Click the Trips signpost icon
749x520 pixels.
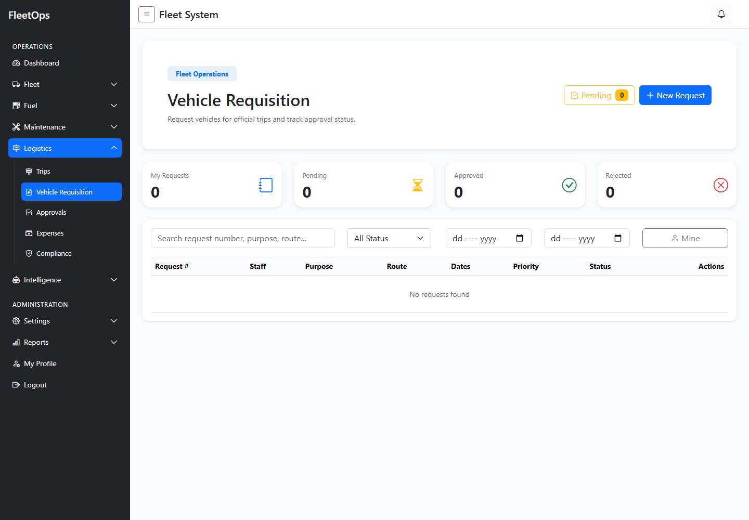[x=29, y=171]
